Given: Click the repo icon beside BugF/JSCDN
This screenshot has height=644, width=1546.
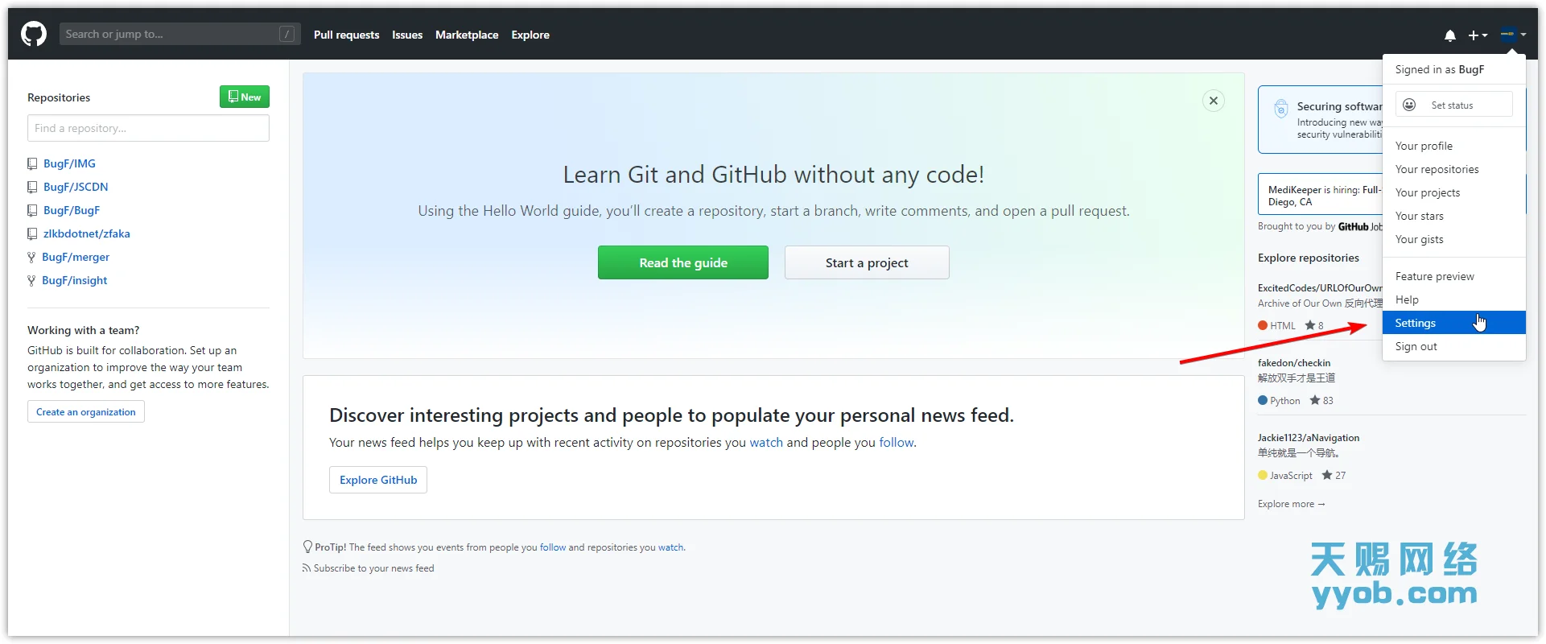Looking at the screenshot, I should (x=32, y=187).
